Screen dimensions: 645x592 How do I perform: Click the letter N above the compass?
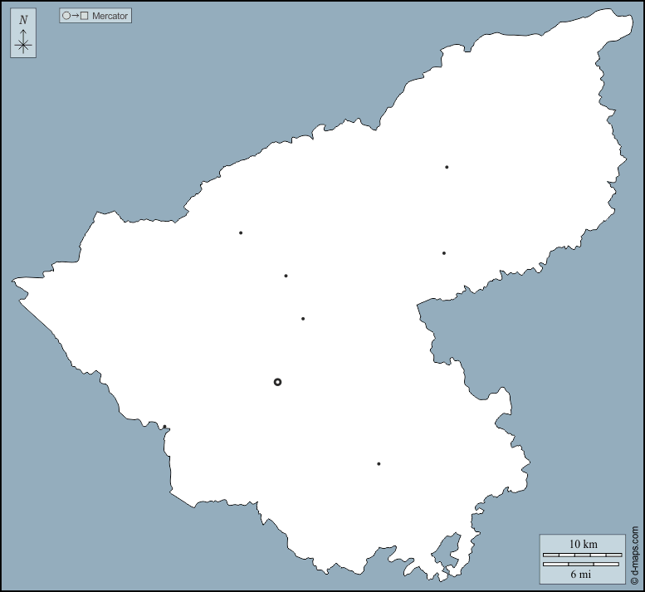(23, 20)
